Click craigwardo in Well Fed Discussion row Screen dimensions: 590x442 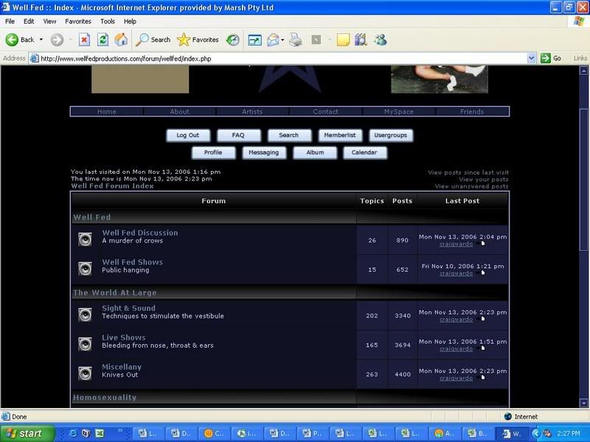click(456, 245)
